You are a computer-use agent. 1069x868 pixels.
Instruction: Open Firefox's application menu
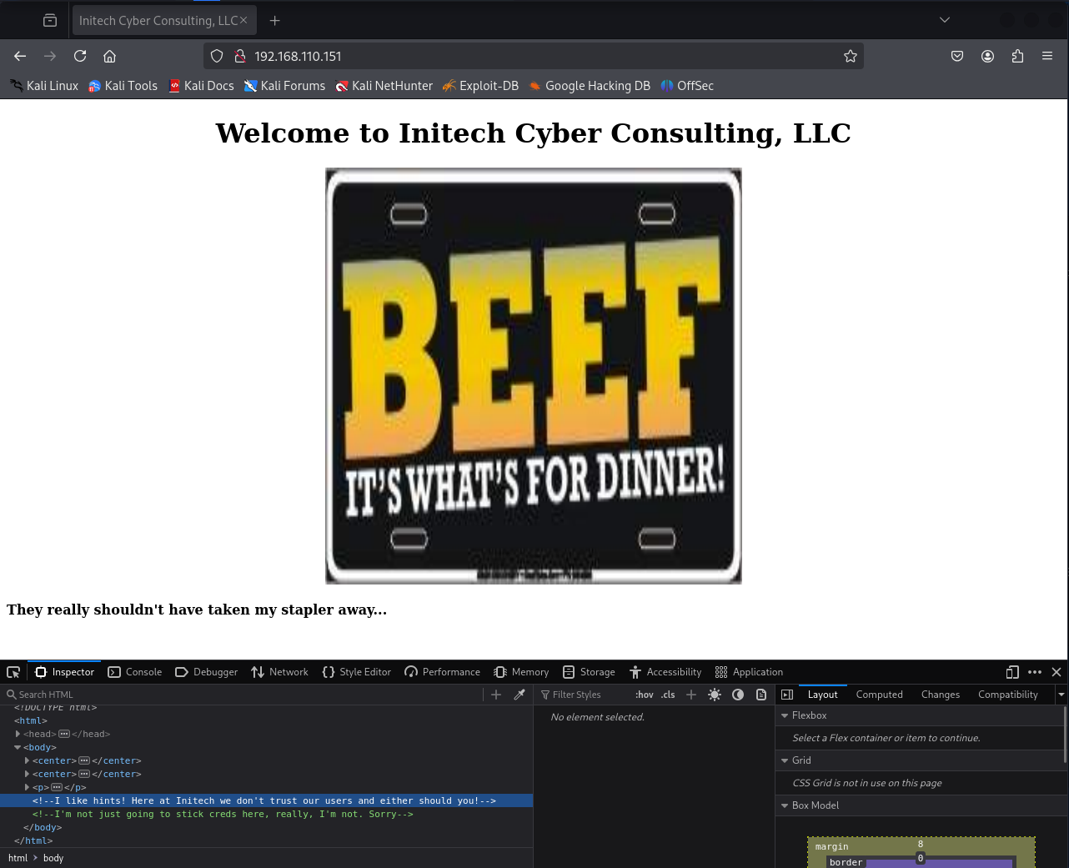1047,56
